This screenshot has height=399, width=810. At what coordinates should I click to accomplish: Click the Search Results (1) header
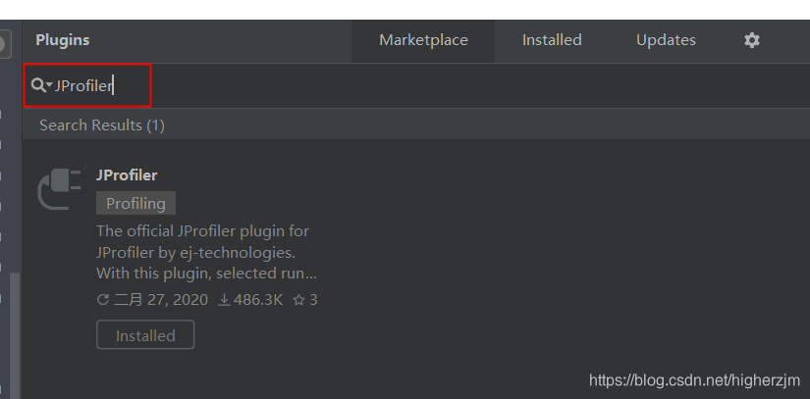[102, 125]
